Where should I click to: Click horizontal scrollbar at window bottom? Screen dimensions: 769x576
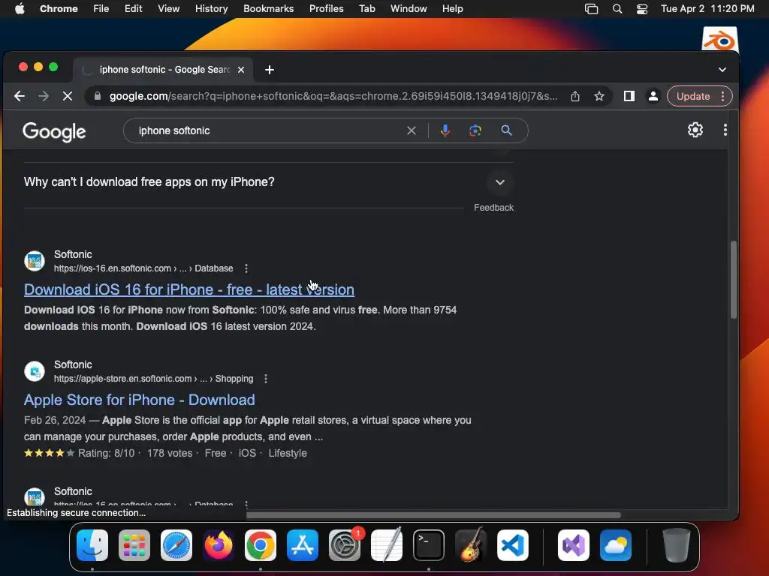click(433, 514)
